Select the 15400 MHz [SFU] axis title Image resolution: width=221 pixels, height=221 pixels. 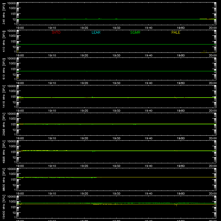4,207
